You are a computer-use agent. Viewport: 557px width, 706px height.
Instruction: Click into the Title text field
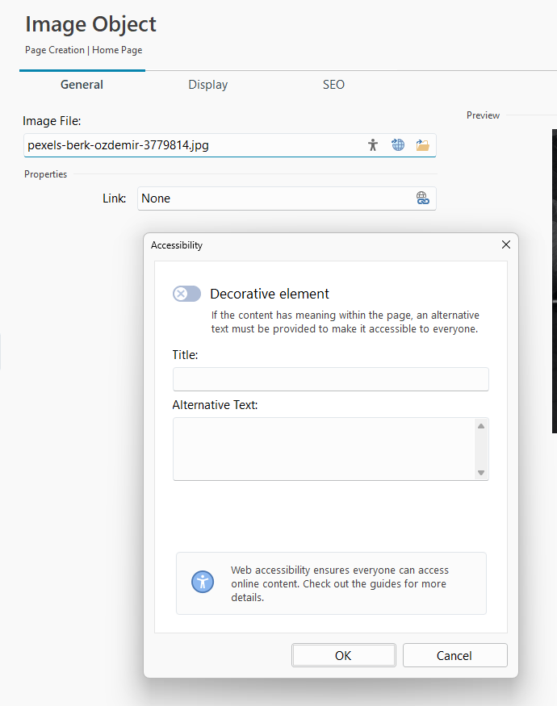(x=330, y=379)
